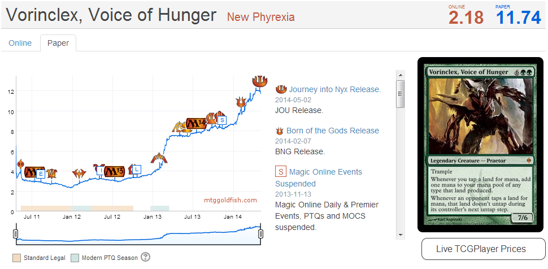Click the M14 set marker on the chart
The width and height of the screenshot is (548, 269).
[x=196, y=124]
